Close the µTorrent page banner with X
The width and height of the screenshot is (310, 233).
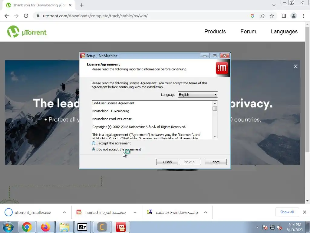click(x=295, y=66)
